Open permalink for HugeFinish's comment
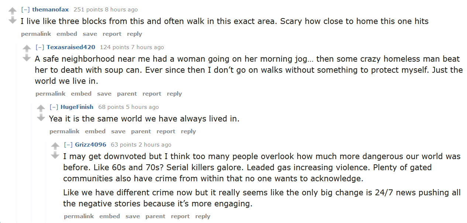 click(x=65, y=131)
